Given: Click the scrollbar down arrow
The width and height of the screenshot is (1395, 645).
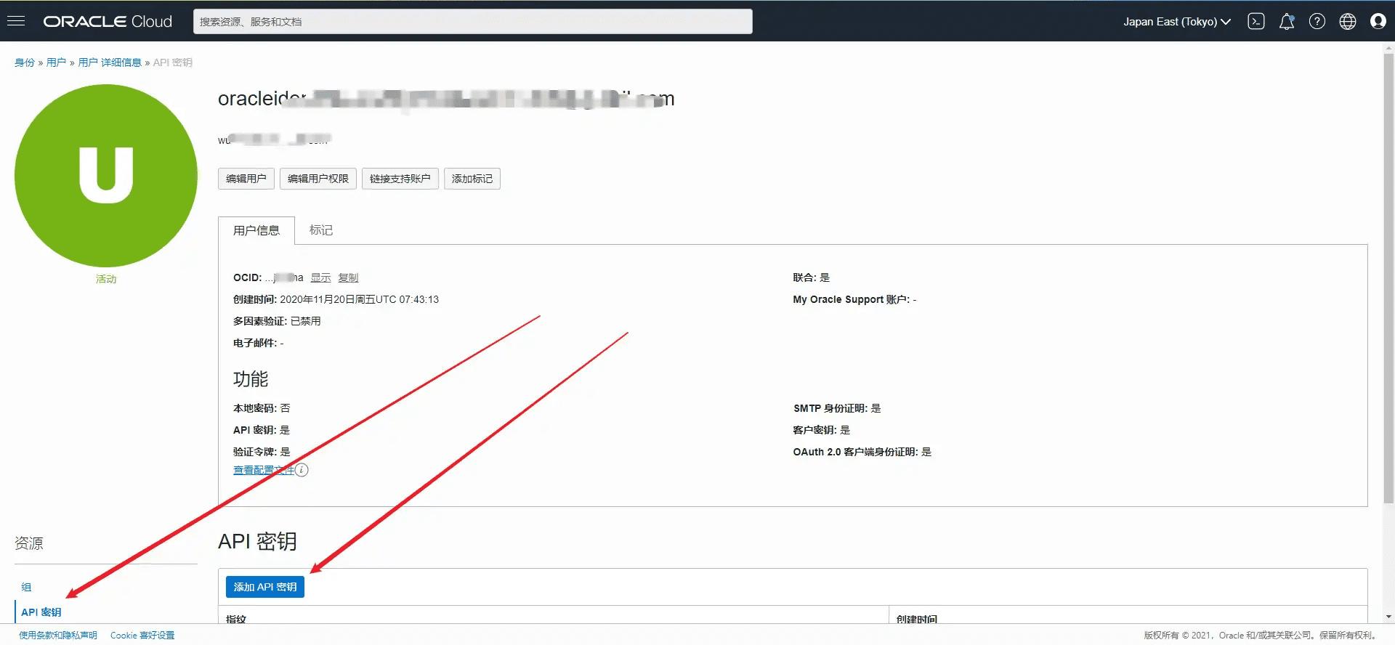Looking at the screenshot, I should point(1388,617).
